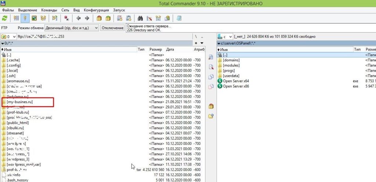376x182 pixels.
Task: Sort left panel by 'Дата' column header
Action: click(170, 49)
